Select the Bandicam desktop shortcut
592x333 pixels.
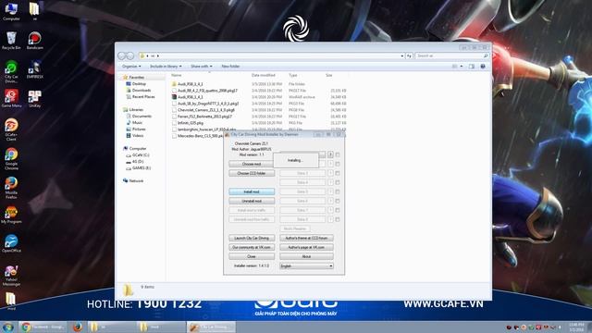(x=35, y=41)
